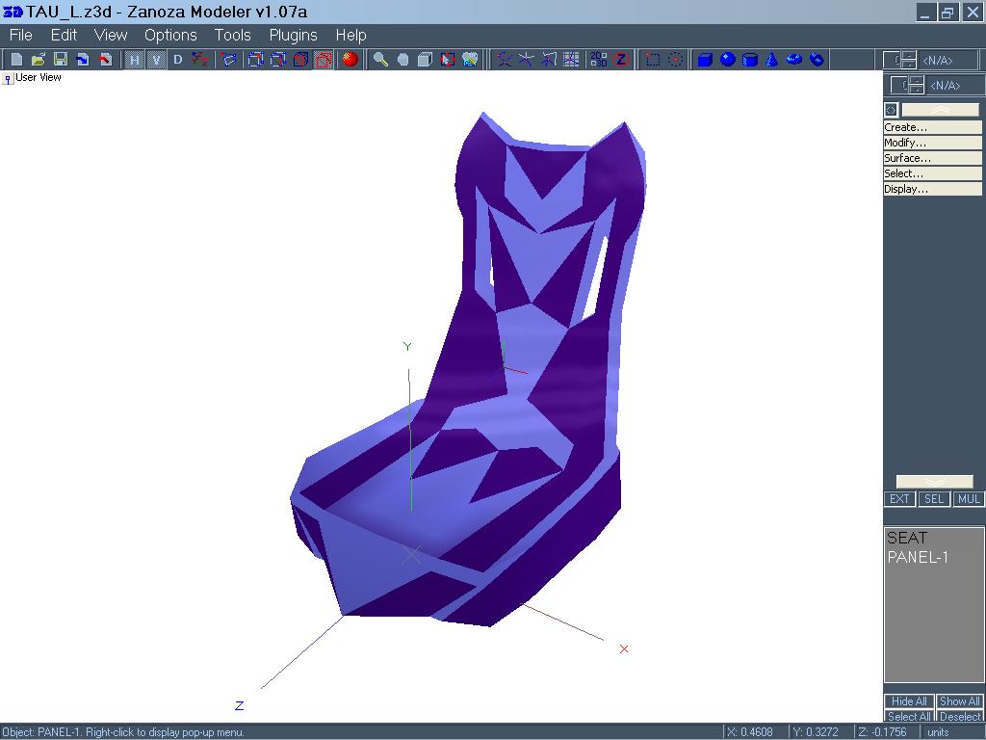The image size is (986, 740).
Task: Select PANEL-1 in the object list
Action: click(x=918, y=557)
